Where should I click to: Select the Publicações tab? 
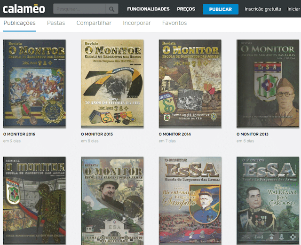20,23
